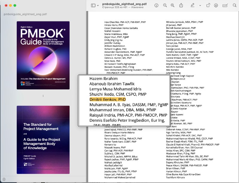The height and width of the screenshot is (183, 239).
Task: Click the zoom out magnifier icon
Action: [165, 5]
